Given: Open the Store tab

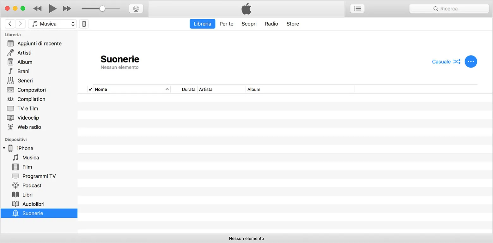Looking at the screenshot, I should pyautogui.click(x=292, y=24).
